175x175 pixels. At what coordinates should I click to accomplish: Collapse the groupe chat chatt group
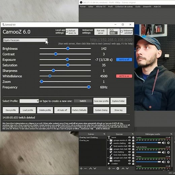108,149
